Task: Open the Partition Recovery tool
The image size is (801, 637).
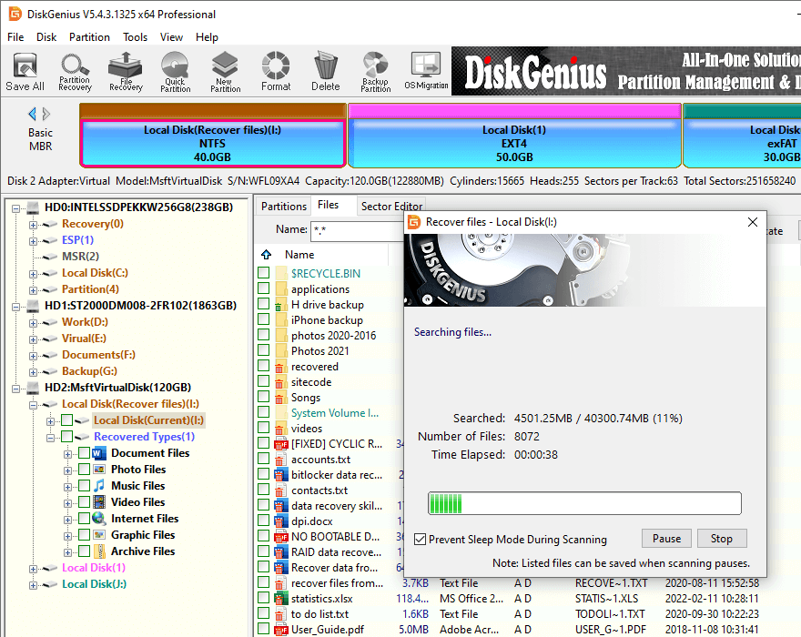Action: pos(75,72)
